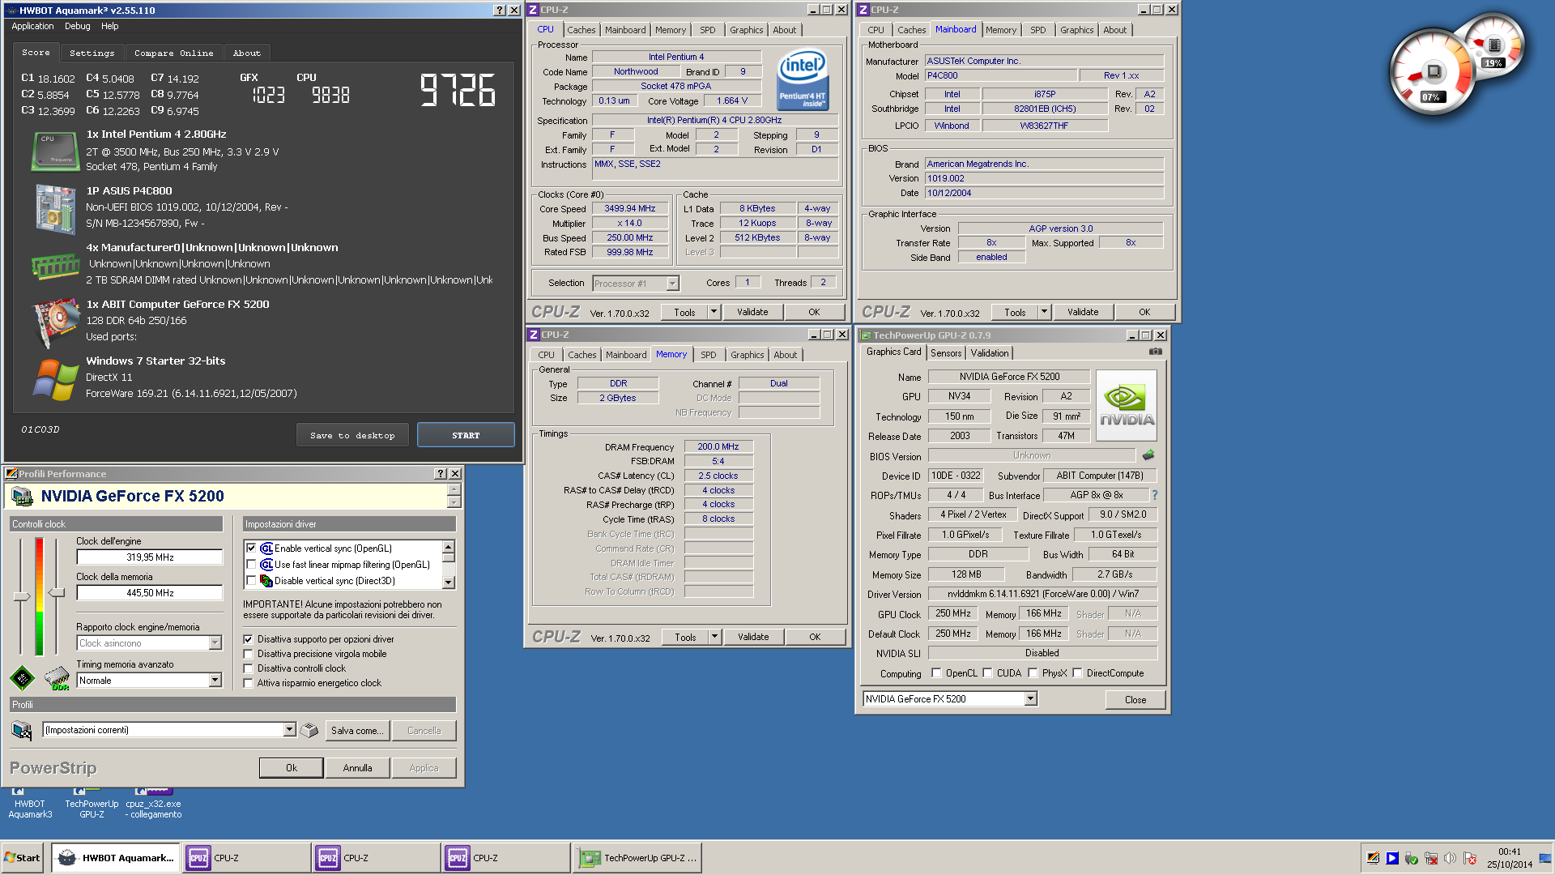Open the Debug menu in Aquamark3

pyautogui.click(x=78, y=26)
